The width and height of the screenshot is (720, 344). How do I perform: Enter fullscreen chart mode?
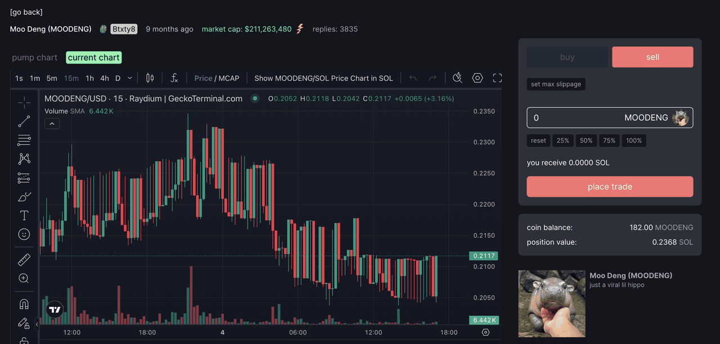pyautogui.click(x=497, y=78)
